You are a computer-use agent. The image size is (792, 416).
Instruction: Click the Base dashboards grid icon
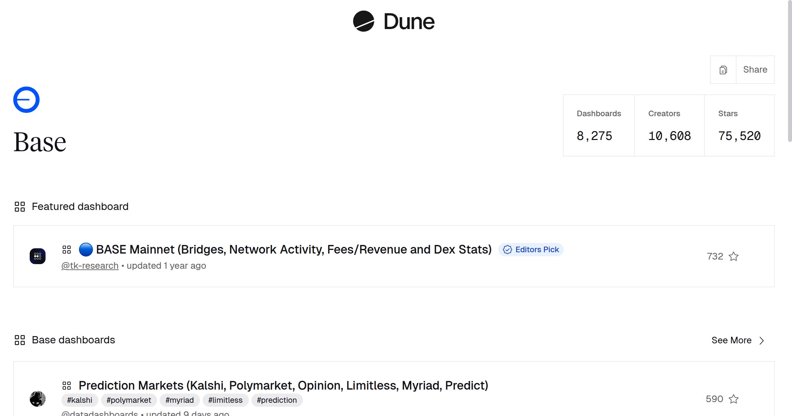pyautogui.click(x=20, y=340)
